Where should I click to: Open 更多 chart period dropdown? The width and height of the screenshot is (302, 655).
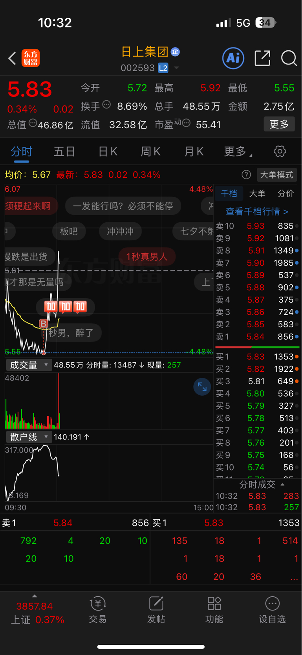tap(238, 151)
